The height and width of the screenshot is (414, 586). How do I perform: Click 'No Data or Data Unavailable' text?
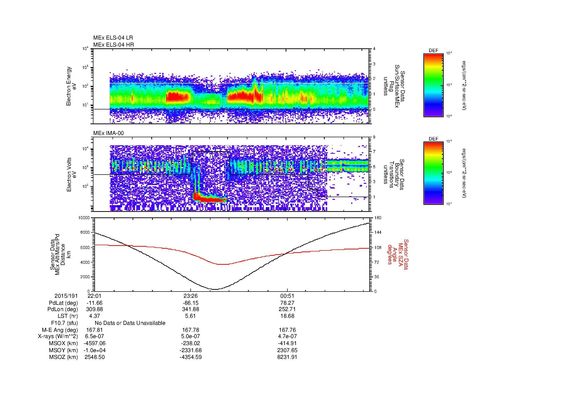pyautogui.click(x=130, y=323)
